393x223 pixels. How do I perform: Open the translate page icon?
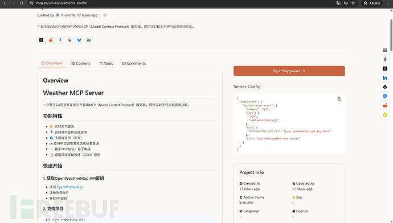coord(338,3)
